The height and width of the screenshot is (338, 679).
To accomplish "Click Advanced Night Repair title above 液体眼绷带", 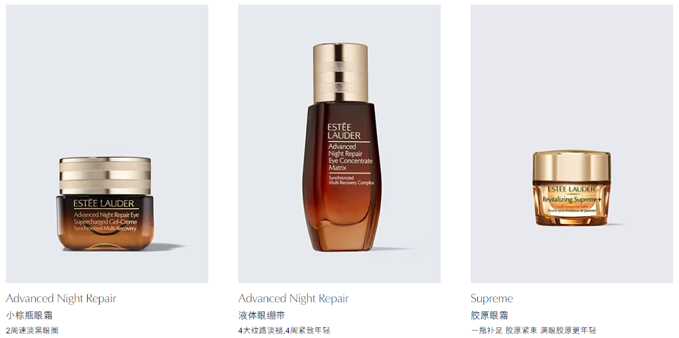I will click(293, 298).
